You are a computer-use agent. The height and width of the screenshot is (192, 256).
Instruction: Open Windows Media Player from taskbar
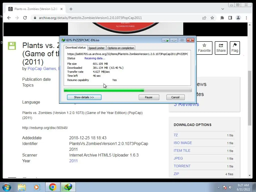pos(36,187)
